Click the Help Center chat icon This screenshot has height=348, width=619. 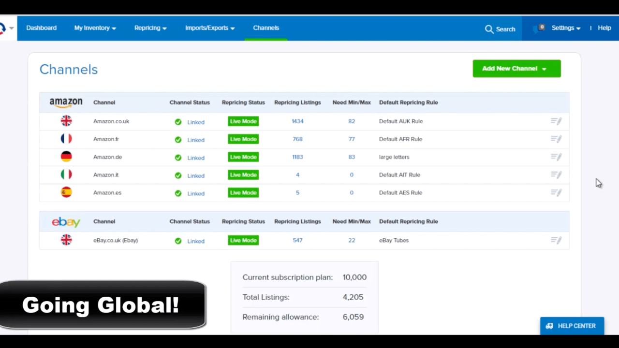549,326
